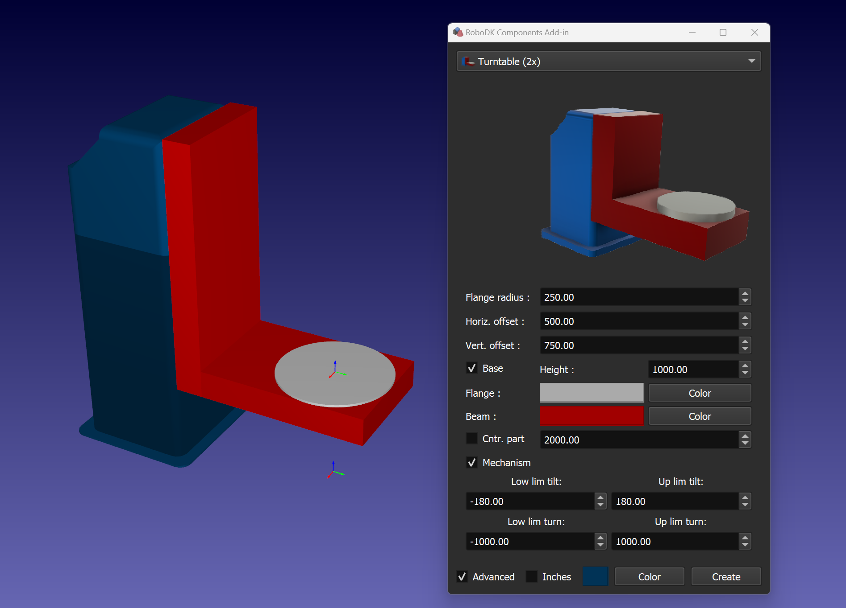846x608 pixels.
Task: Click the blue swatch near the bottom
Action: point(595,576)
